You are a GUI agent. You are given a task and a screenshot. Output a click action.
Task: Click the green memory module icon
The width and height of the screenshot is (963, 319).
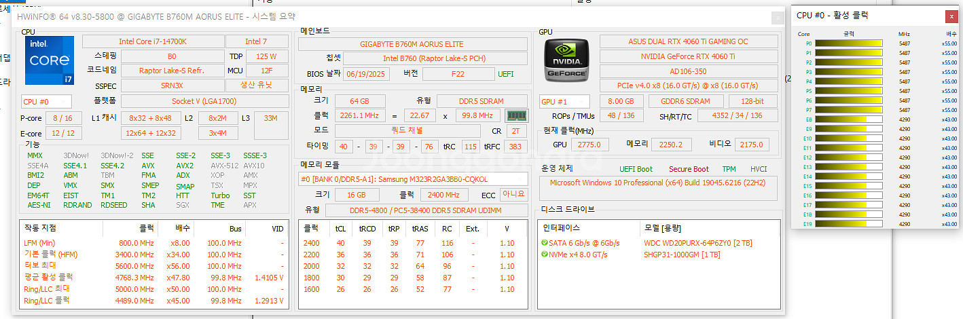point(517,116)
